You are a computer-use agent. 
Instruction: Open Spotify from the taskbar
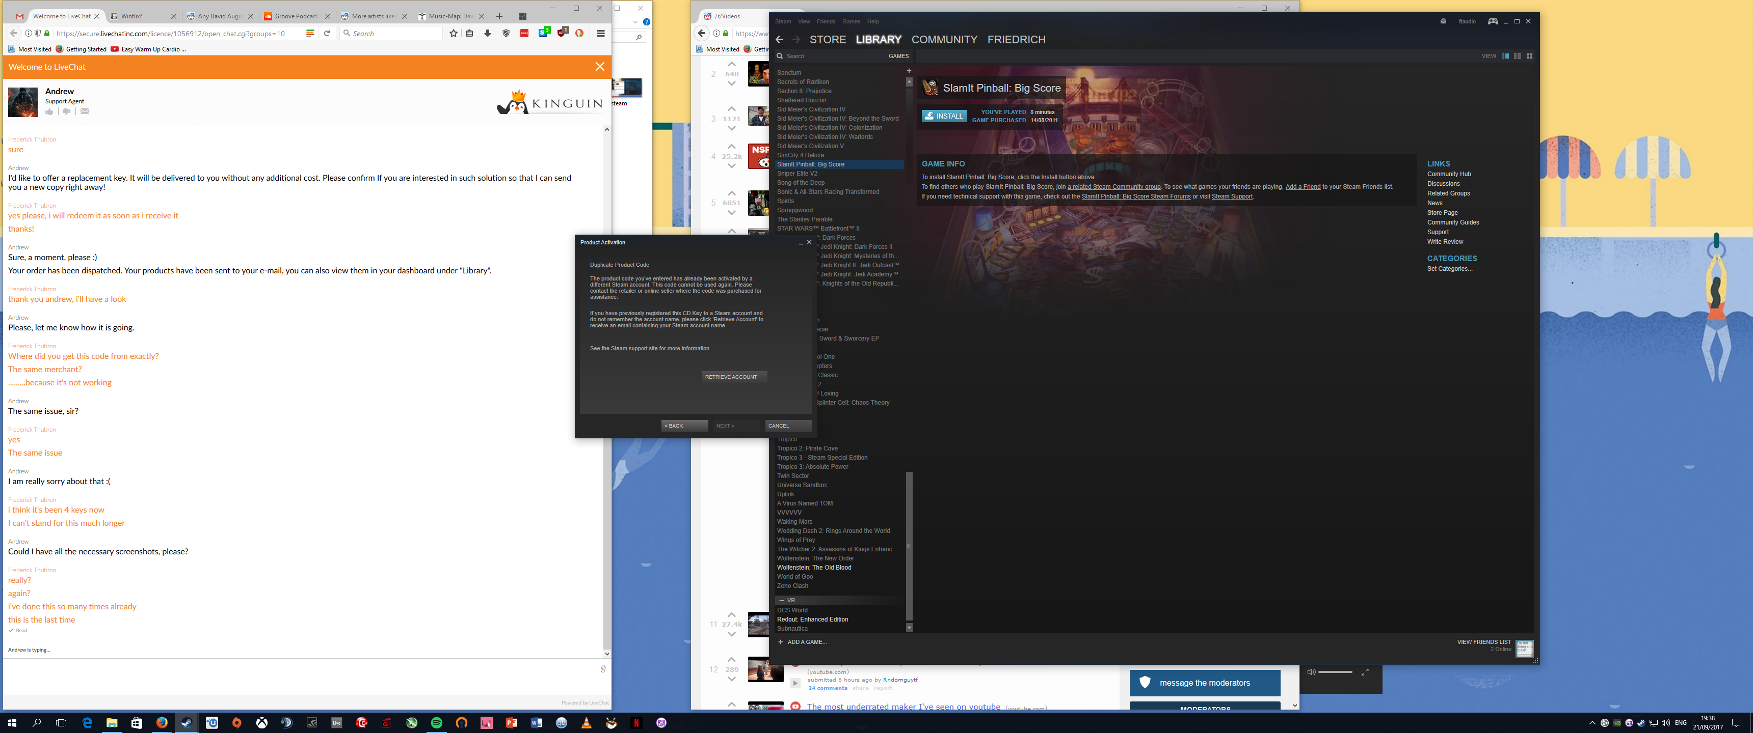point(436,723)
